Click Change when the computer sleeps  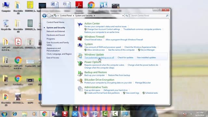(99, 68)
